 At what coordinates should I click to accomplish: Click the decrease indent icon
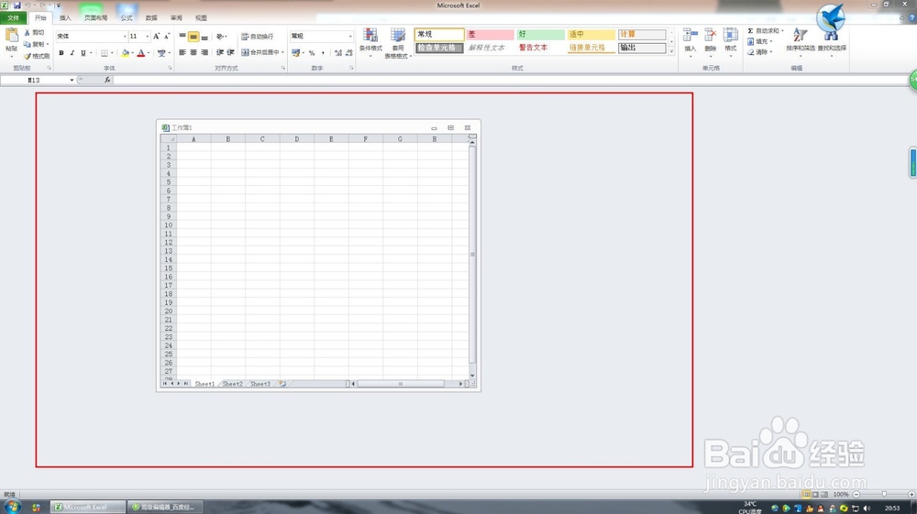point(220,52)
